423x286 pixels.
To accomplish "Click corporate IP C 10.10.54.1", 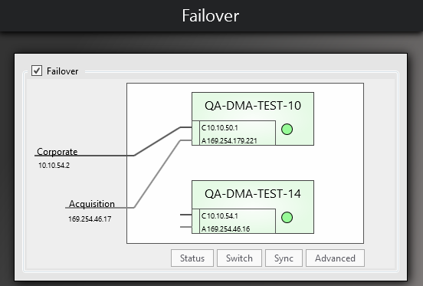I will tap(220, 216).
